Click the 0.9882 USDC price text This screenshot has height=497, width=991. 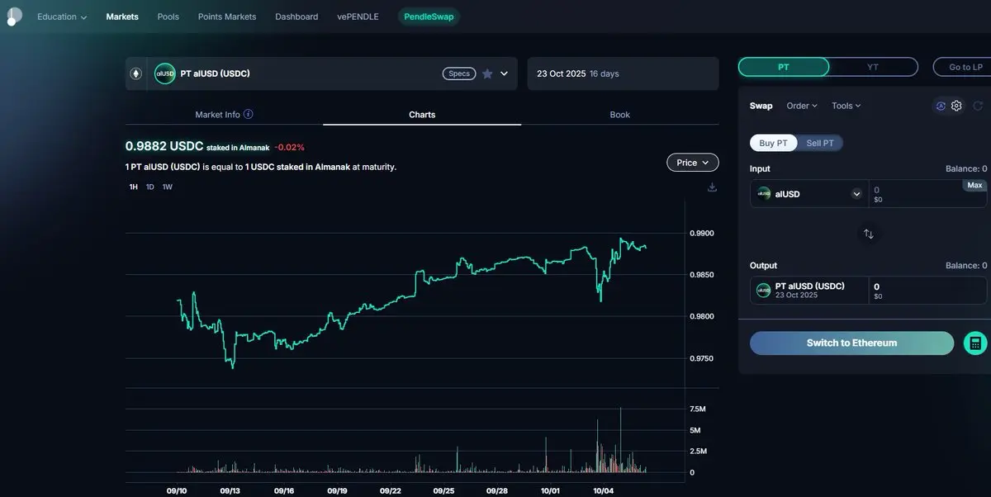pos(164,146)
